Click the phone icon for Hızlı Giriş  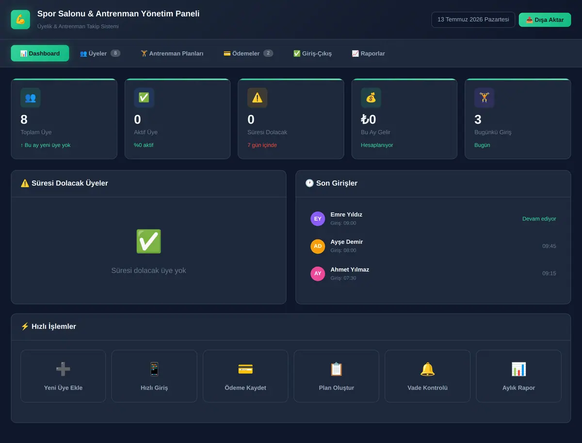(154, 369)
